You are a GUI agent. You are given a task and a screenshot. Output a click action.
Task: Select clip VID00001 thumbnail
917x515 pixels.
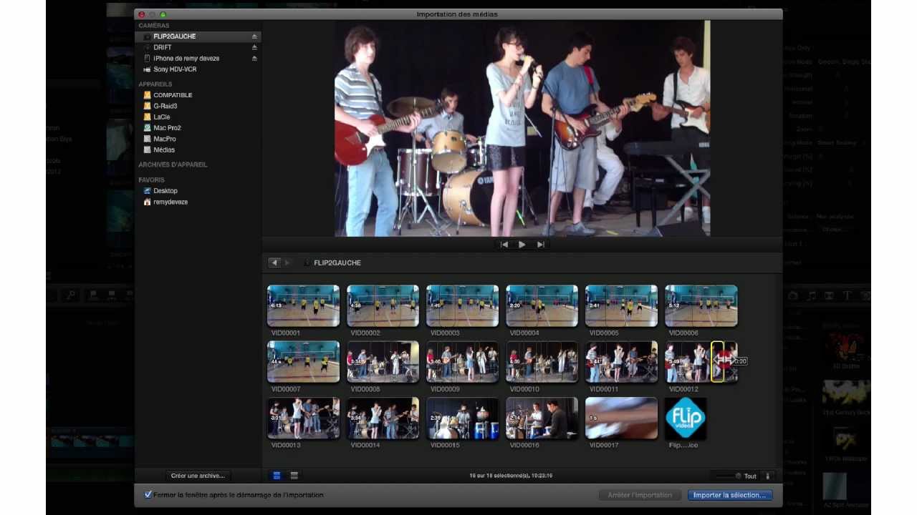(304, 305)
